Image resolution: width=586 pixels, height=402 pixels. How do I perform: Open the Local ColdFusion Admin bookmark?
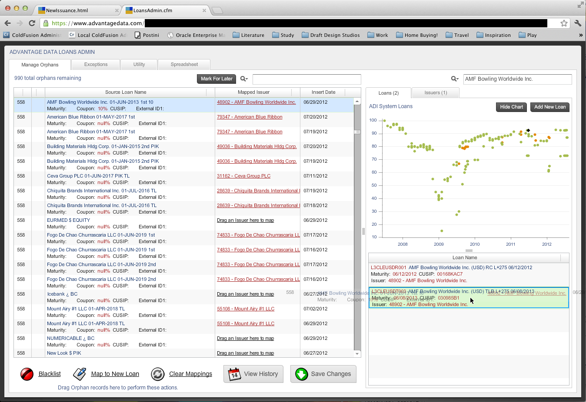point(98,35)
